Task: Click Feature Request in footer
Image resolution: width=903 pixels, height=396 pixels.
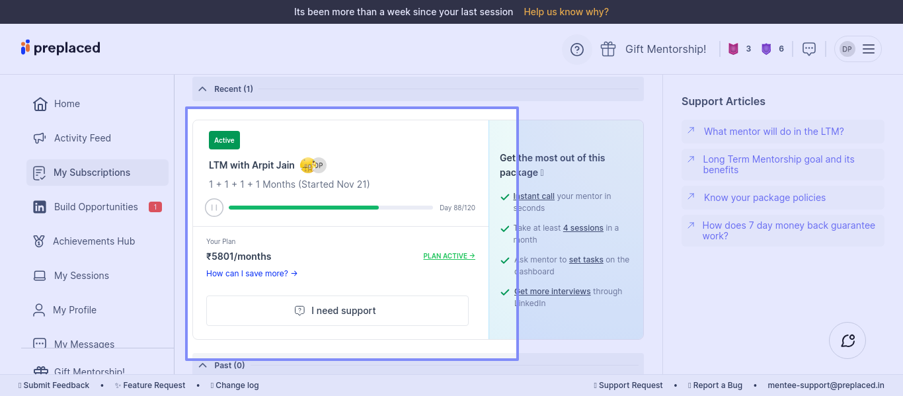Action: (150, 385)
